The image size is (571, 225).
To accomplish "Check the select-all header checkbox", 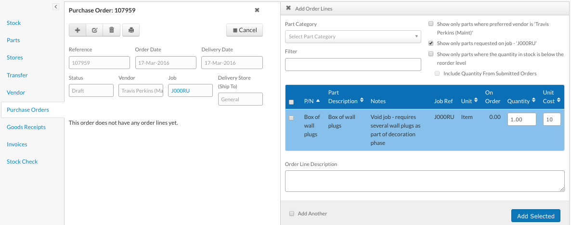I will [x=291, y=102].
